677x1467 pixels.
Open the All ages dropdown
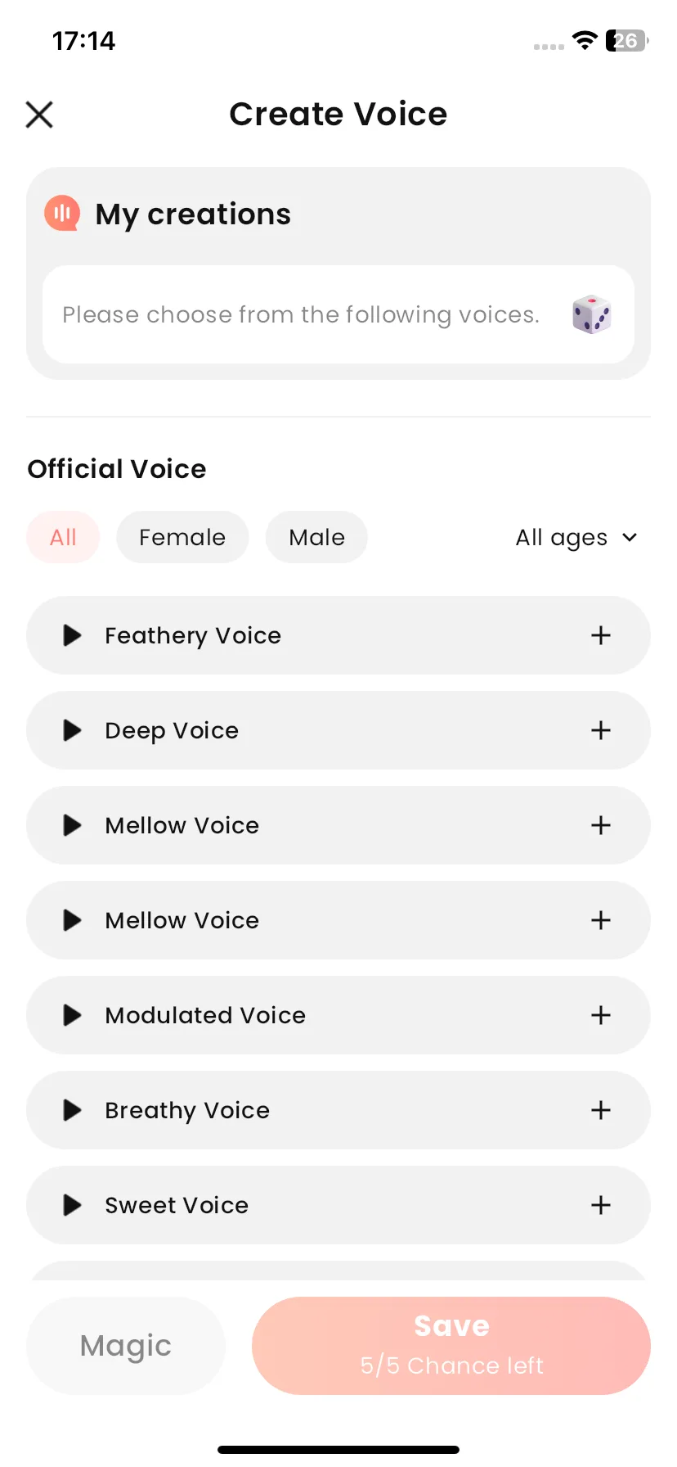click(x=576, y=537)
